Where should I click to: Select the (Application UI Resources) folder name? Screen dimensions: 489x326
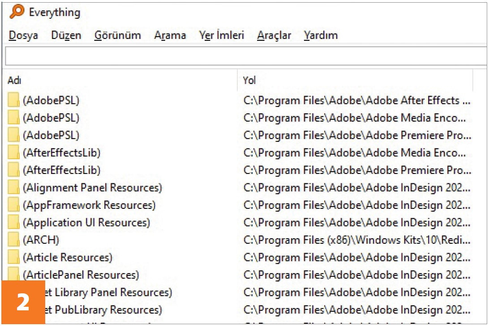click(x=86, y=222)
